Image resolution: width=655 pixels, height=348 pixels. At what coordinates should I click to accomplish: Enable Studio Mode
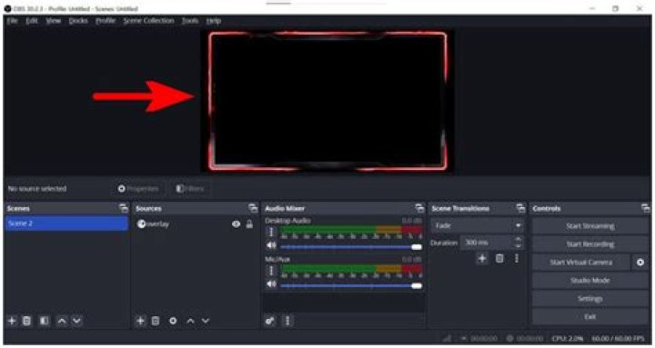590,281
